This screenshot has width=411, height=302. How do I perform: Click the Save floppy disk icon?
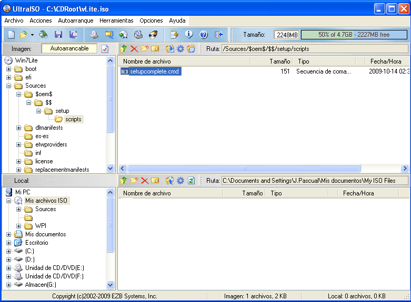(58, 35)
